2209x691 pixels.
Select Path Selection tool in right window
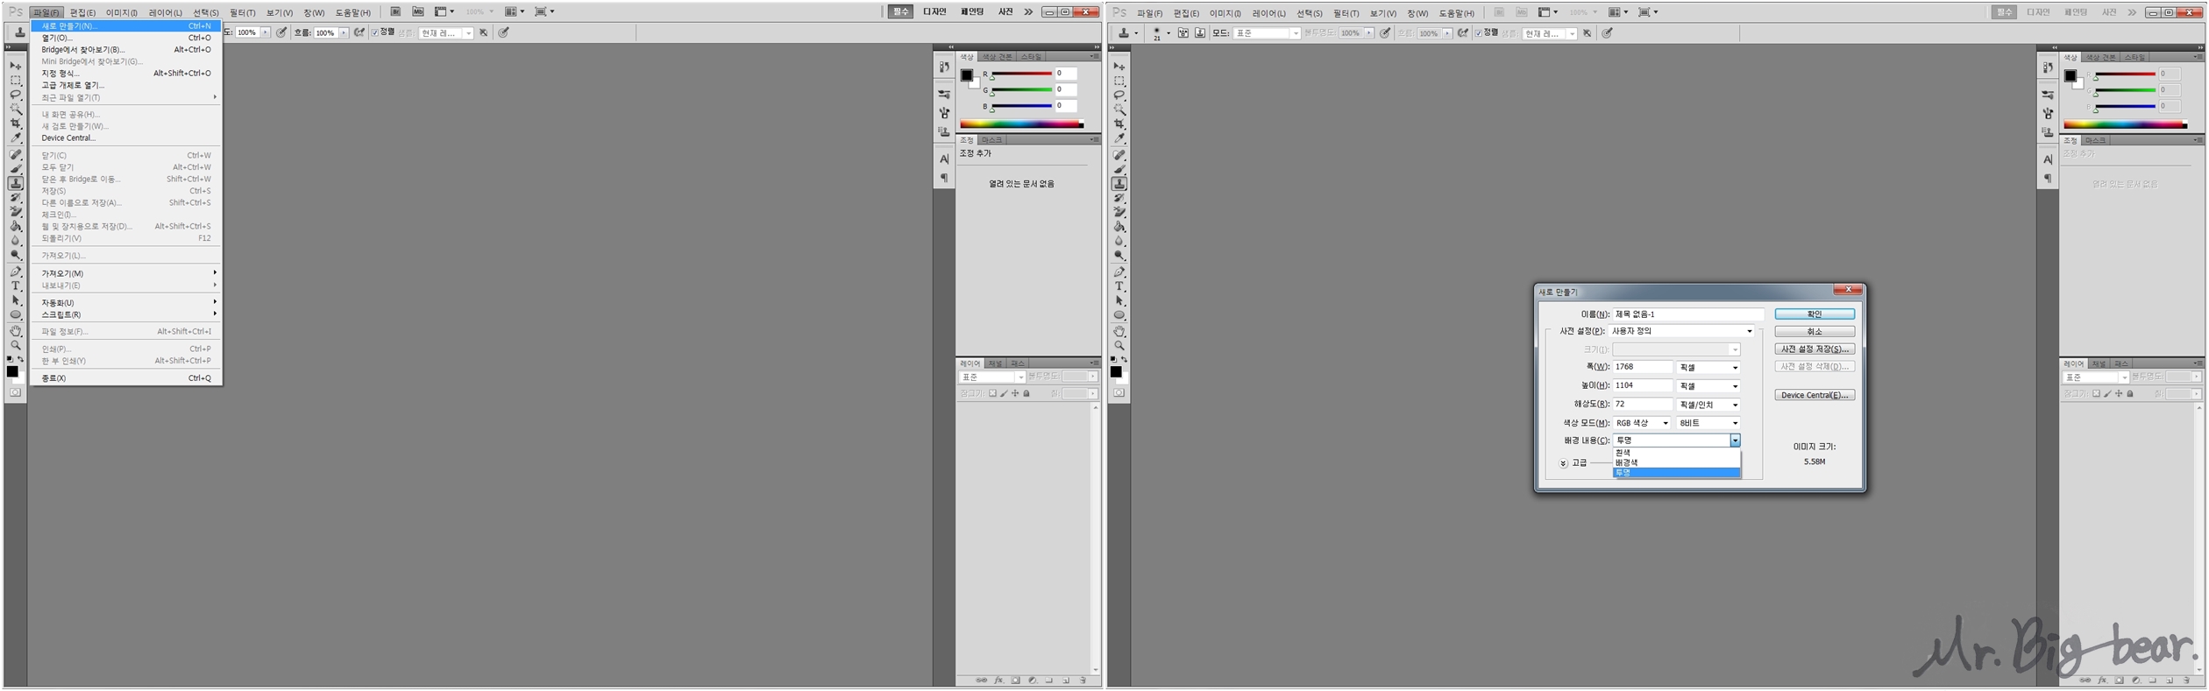point(1119,301)
